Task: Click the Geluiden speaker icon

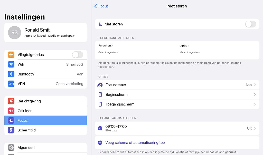Action: coord(11,111)
